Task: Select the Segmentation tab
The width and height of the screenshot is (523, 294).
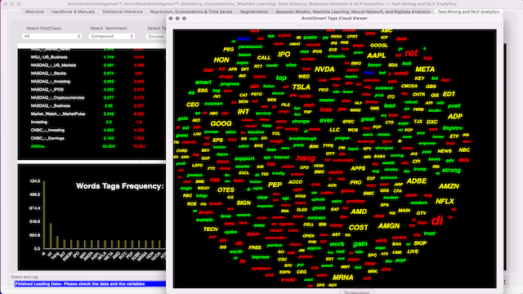Action: [254, 11]
